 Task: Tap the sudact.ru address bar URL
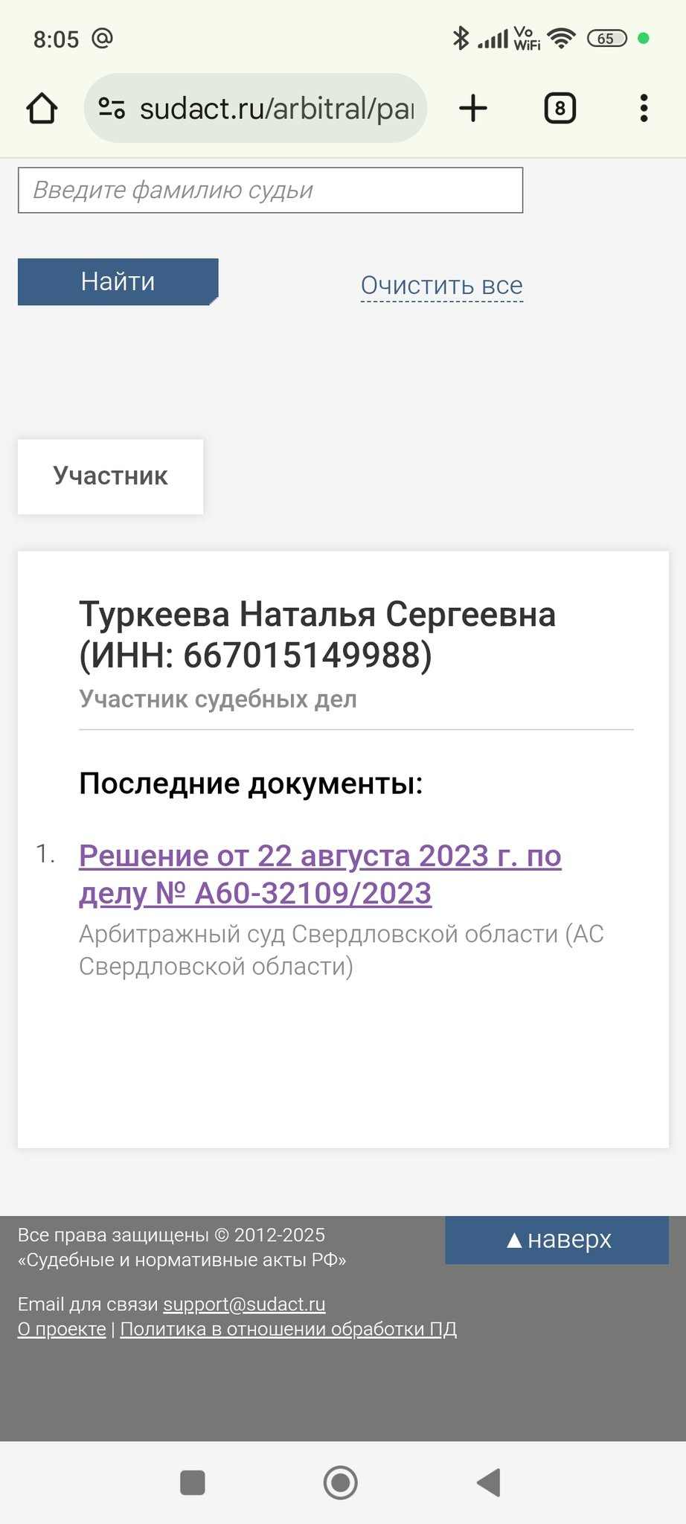(x=277, y=109)
